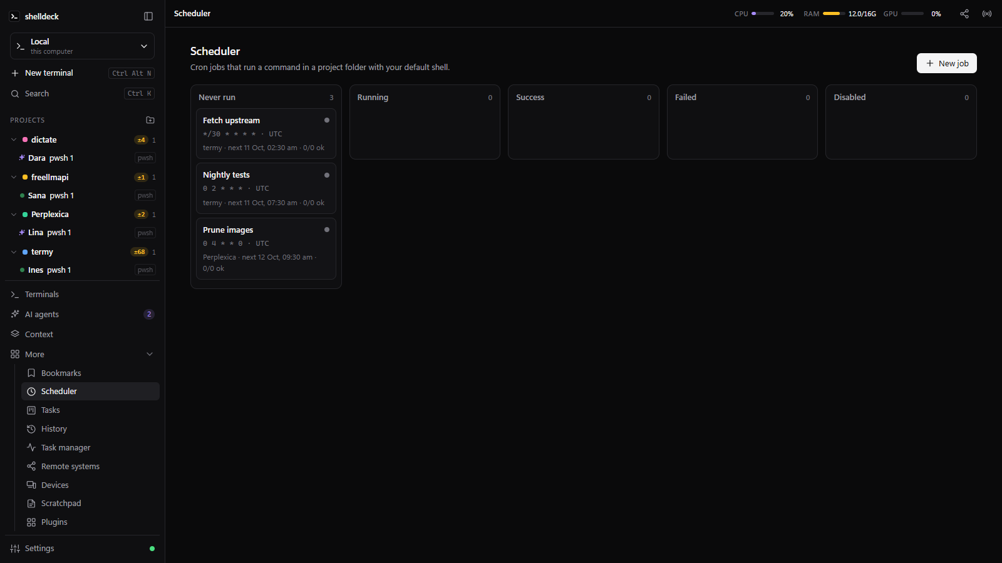Open Search
1002x563 pixels.
click(x=82, y=94)
